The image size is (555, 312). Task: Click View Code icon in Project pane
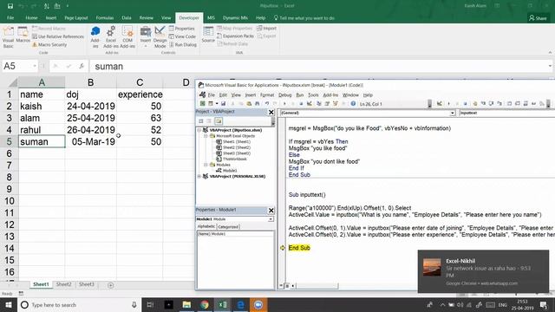pyautogui.click(x=201, y=121)
